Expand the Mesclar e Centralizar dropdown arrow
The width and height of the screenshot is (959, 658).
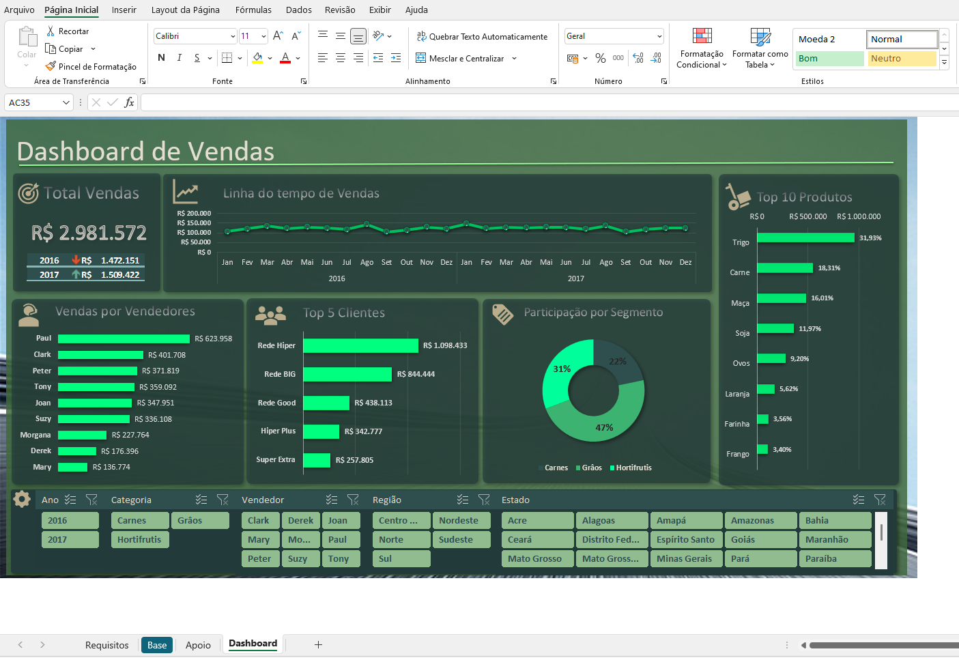514,59
